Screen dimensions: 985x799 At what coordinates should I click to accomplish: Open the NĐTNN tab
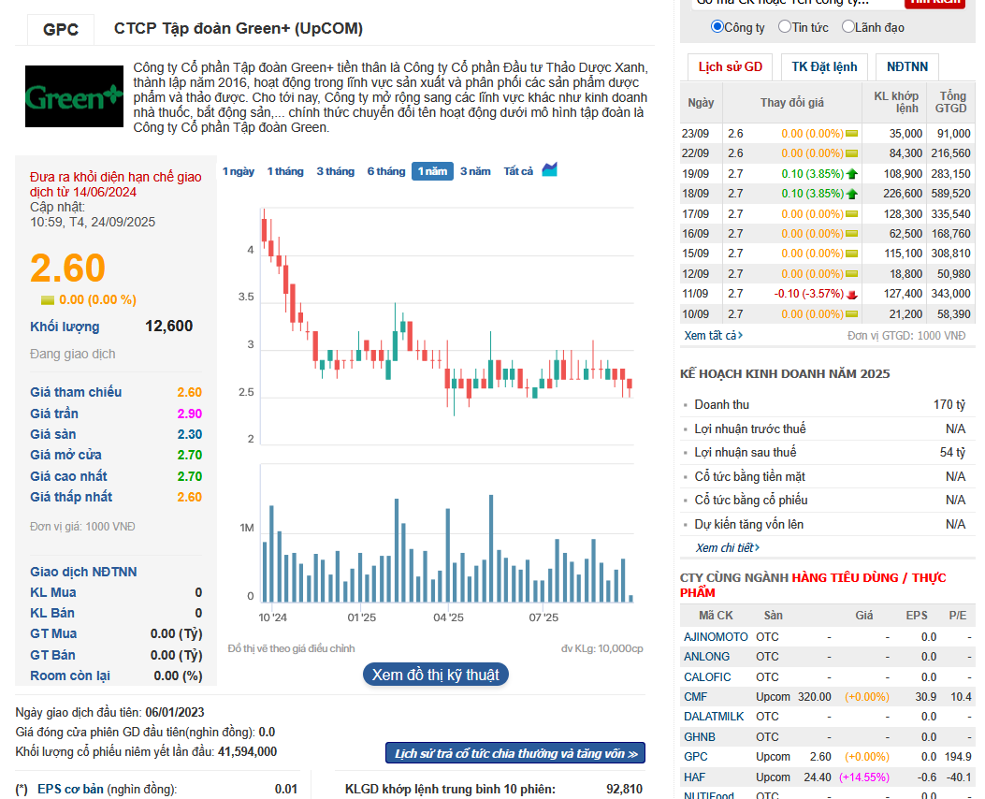[x=907, y=66]
